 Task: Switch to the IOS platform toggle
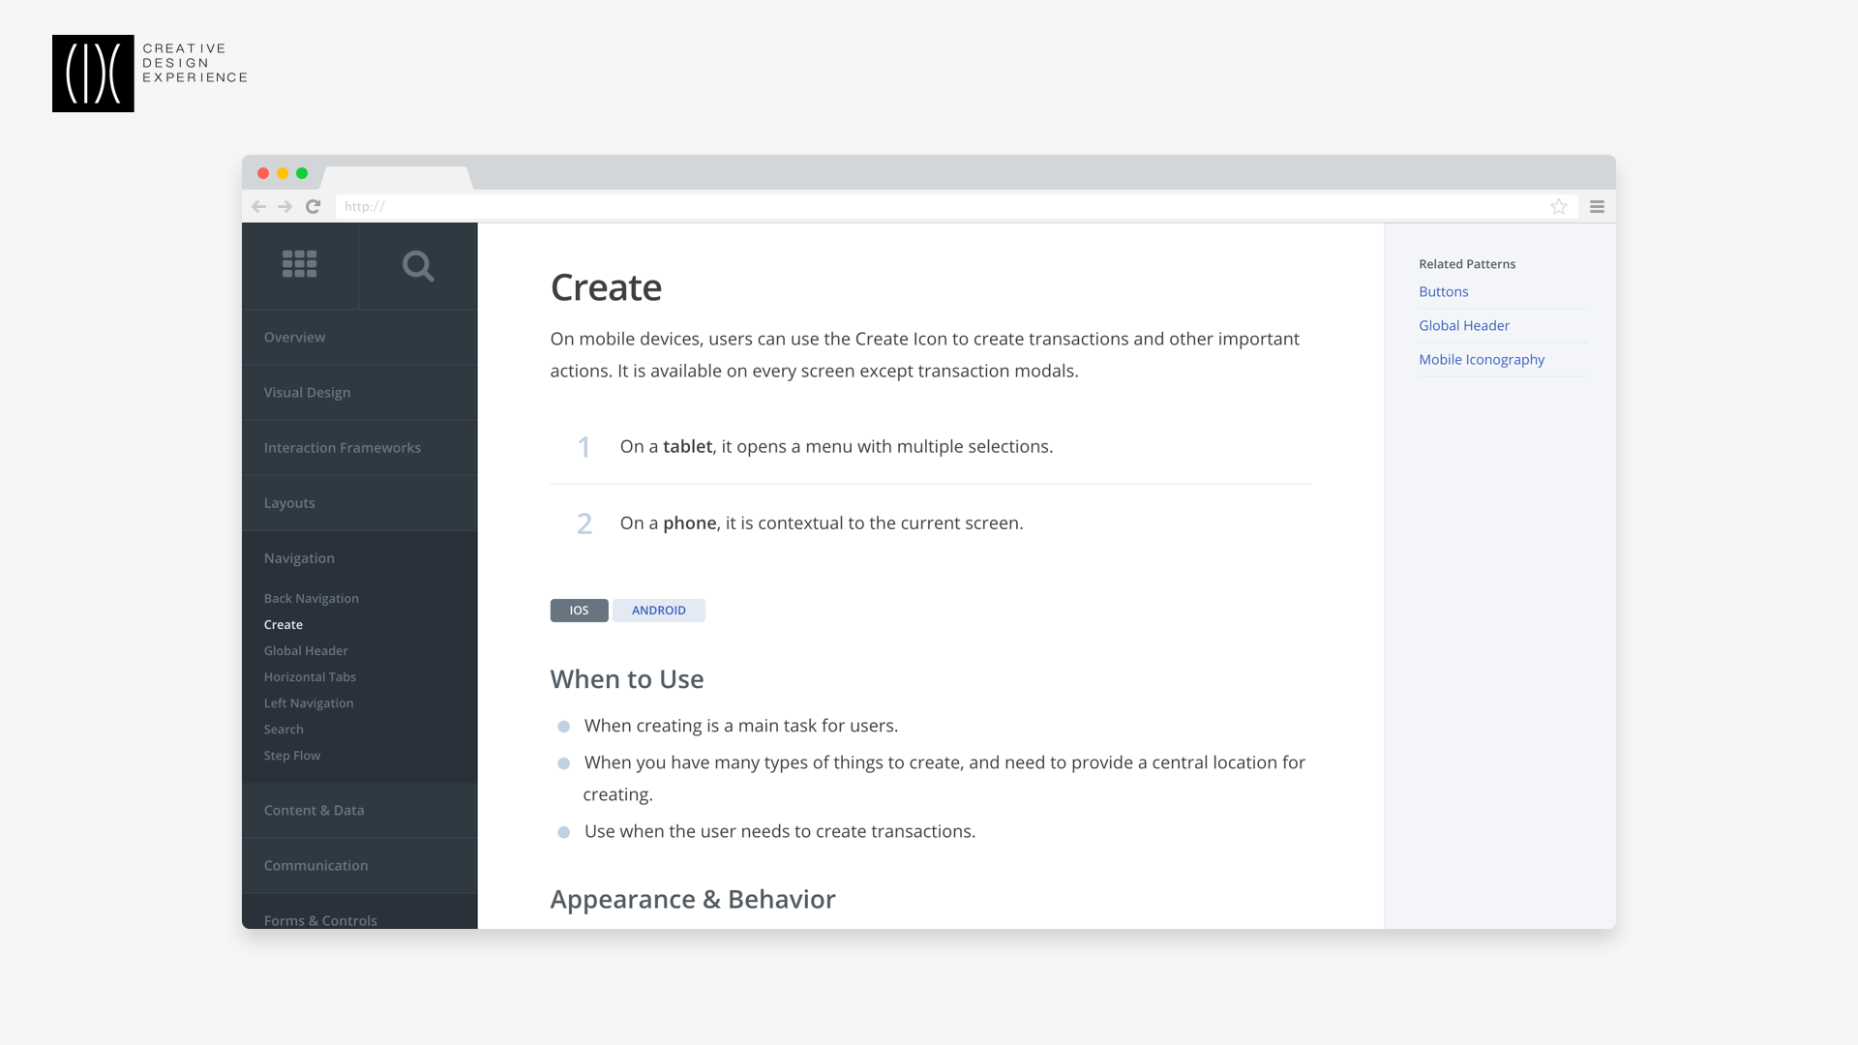pyautogui.click(x=579, y=611)
